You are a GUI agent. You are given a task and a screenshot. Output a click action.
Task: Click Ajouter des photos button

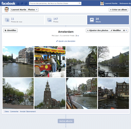coord(98,30)
